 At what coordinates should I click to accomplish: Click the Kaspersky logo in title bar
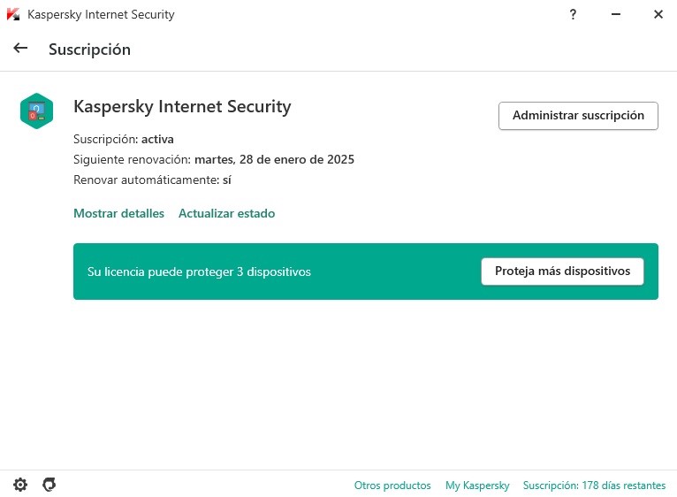click(13, 14)
